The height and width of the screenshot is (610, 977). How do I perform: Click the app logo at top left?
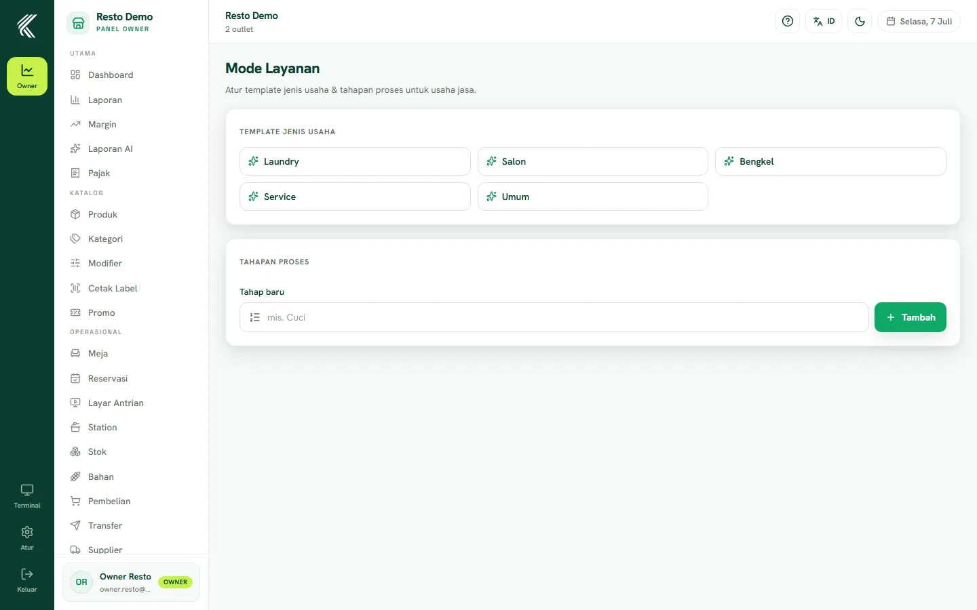pyautogui.click(x=27, y=26)
